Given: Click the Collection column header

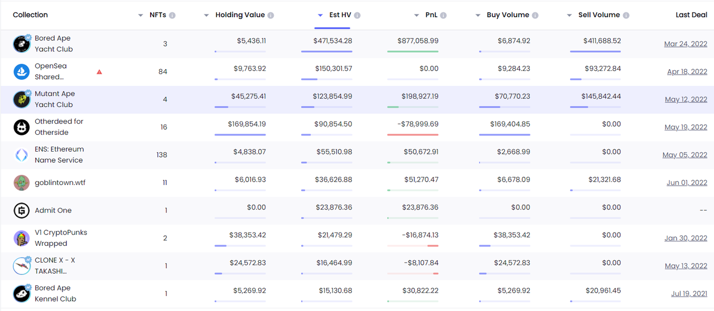Looking at the screenshot, I should click(30, 15).
